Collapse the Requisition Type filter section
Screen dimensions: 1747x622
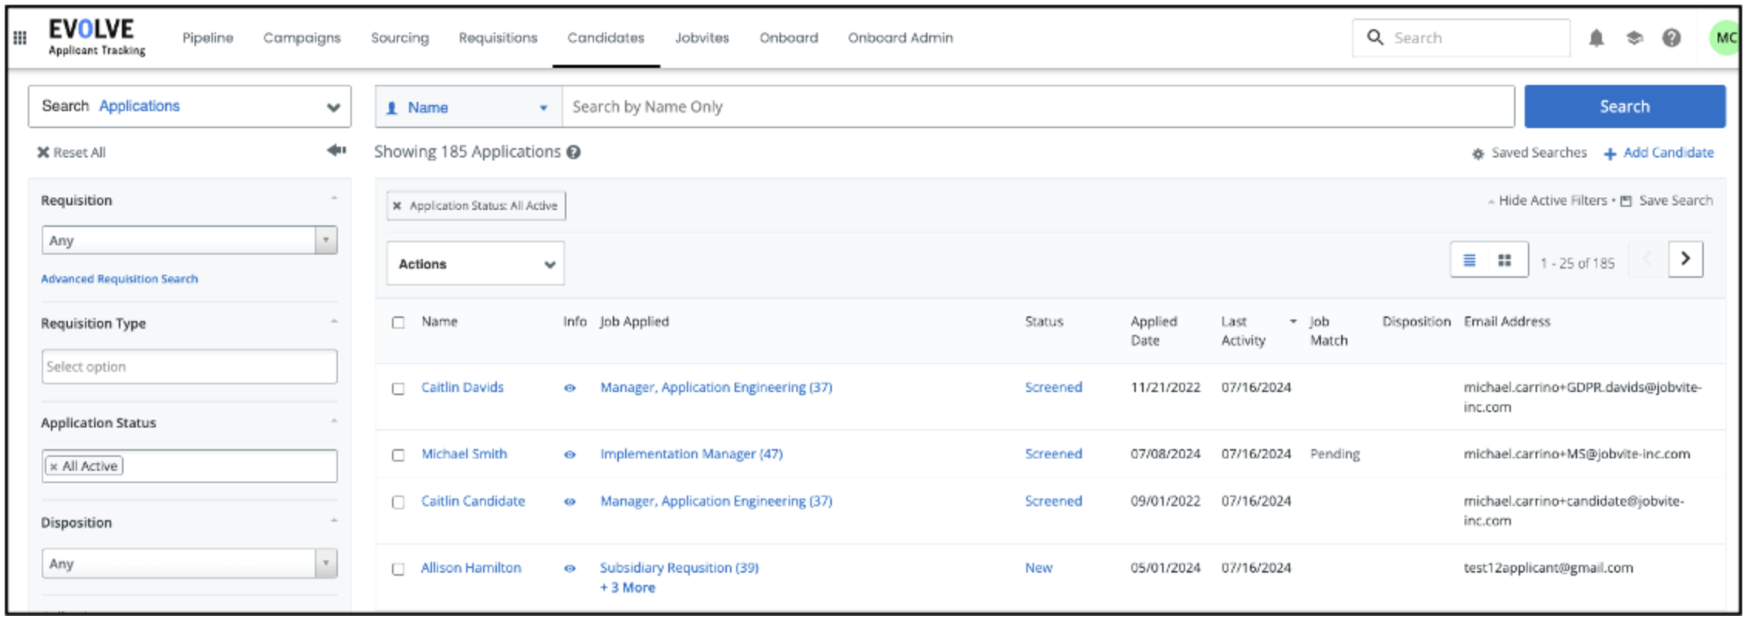[x=334, y=322]
